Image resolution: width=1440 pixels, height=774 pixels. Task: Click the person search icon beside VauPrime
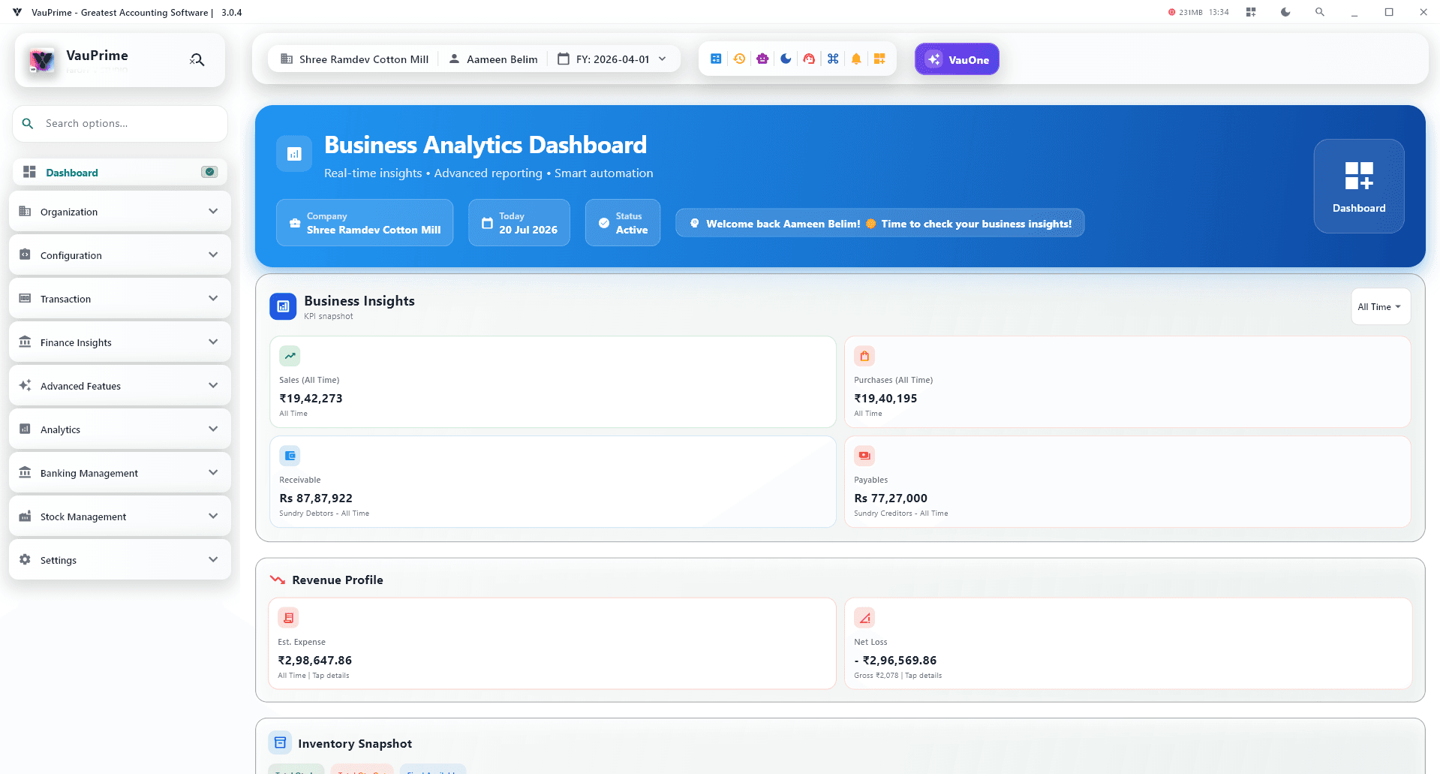pos(197,60)
